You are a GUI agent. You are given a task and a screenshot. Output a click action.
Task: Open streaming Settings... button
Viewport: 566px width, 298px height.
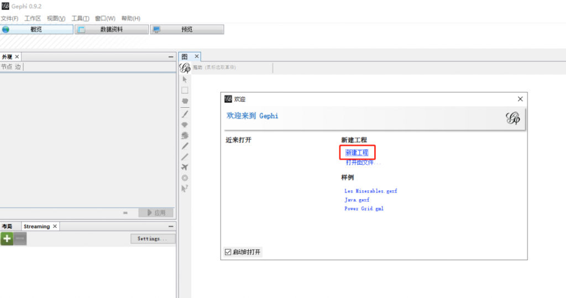coord(153,238)
